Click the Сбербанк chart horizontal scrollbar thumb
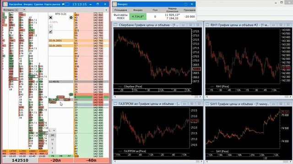 [196, 97]
